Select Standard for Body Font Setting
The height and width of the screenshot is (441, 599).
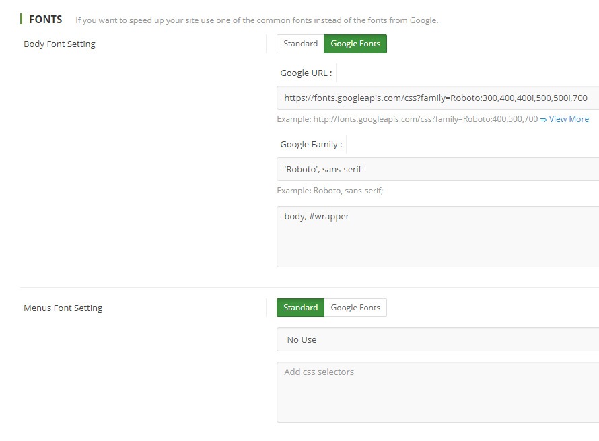[300, 44]
